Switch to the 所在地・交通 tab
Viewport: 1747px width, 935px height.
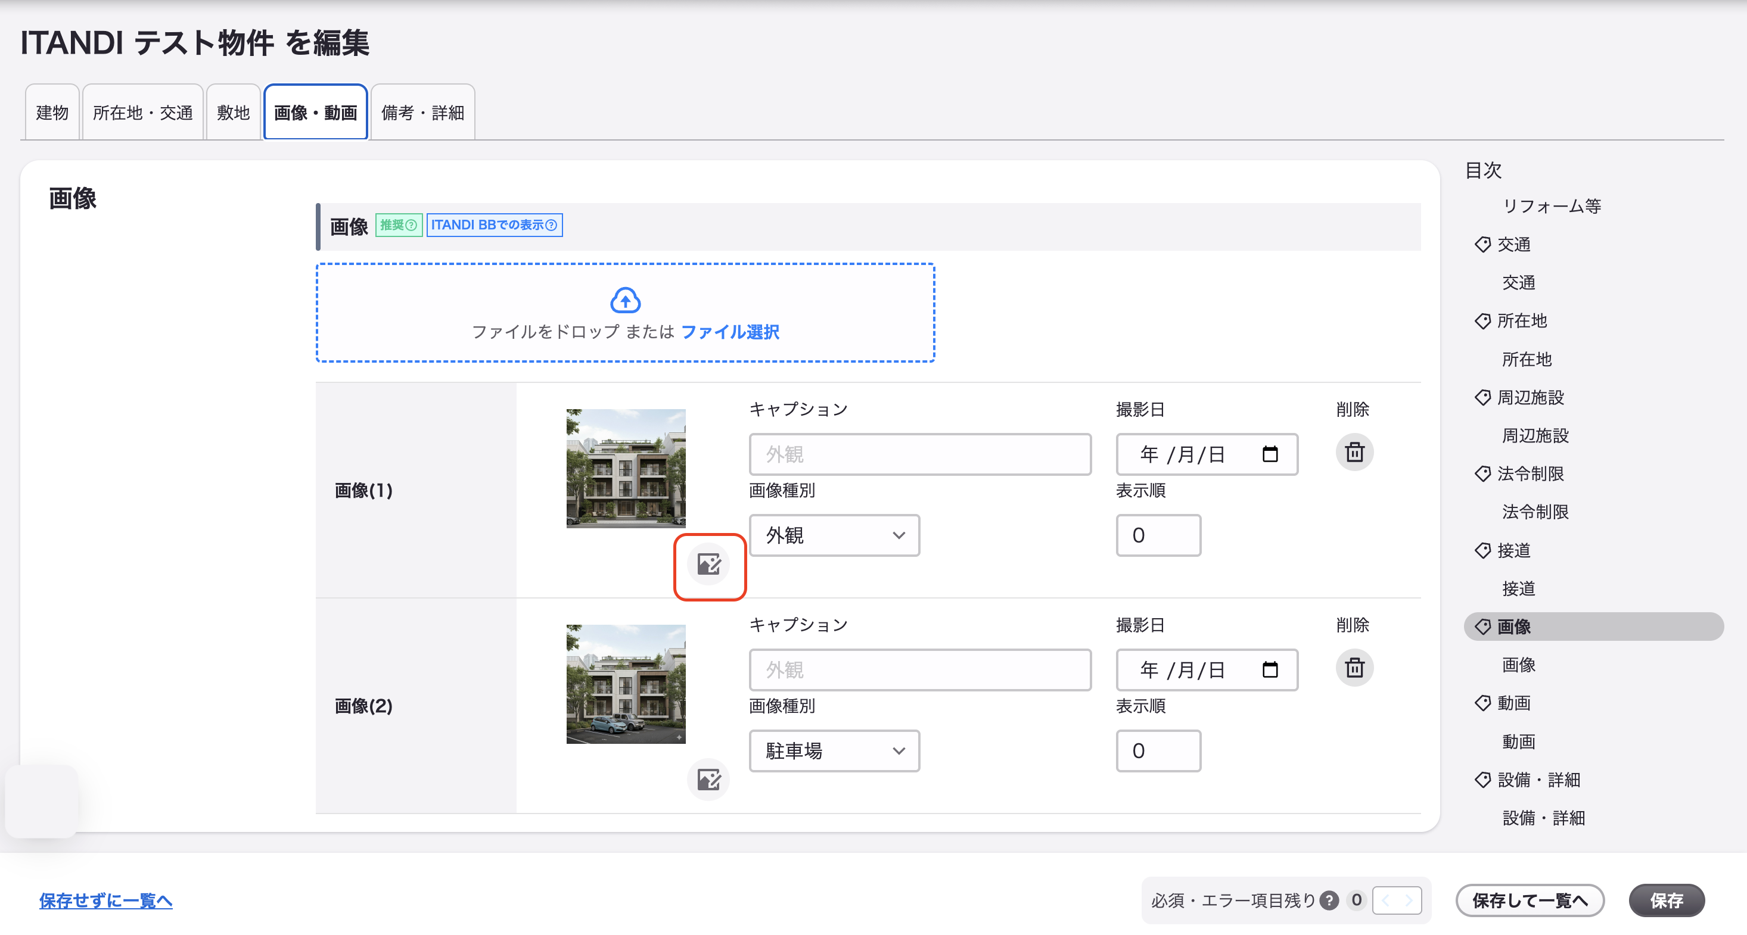[143, 113]
